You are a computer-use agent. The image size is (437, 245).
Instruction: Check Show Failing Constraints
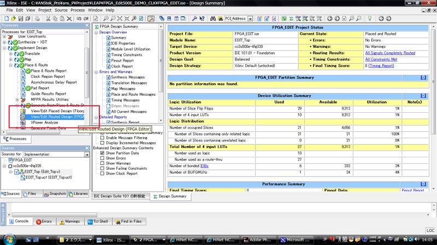[x=102, y=168]
